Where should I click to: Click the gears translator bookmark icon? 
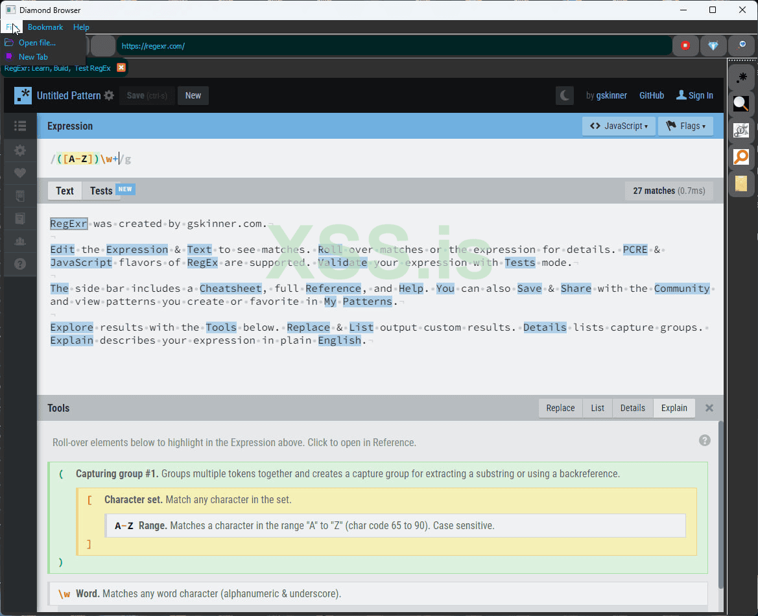[741, 130]
